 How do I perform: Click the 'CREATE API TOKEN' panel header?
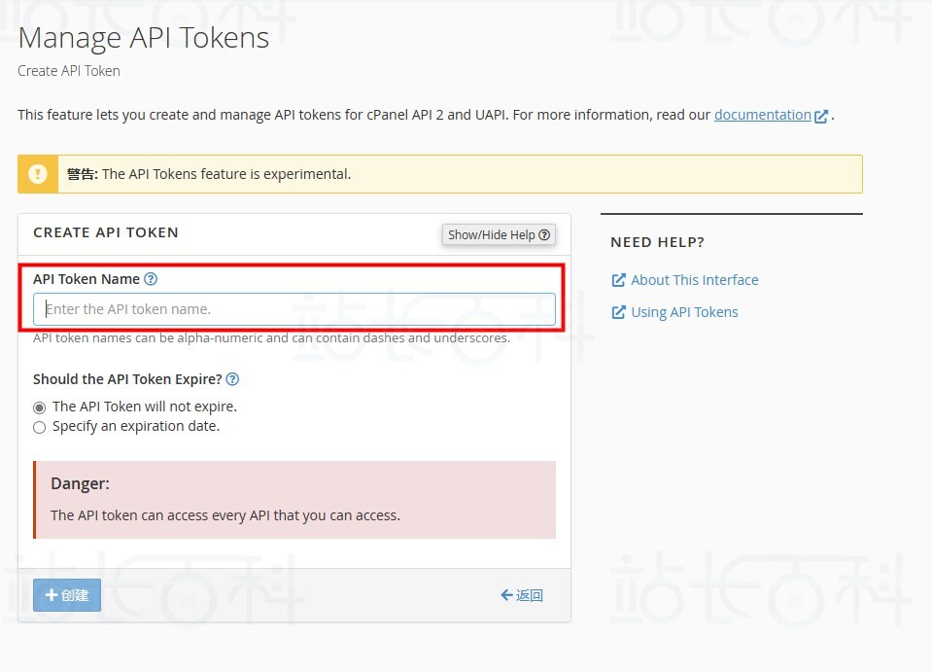[106, 232]
